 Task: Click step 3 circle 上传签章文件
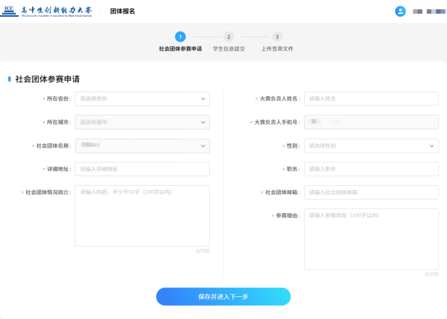[277, 37]
